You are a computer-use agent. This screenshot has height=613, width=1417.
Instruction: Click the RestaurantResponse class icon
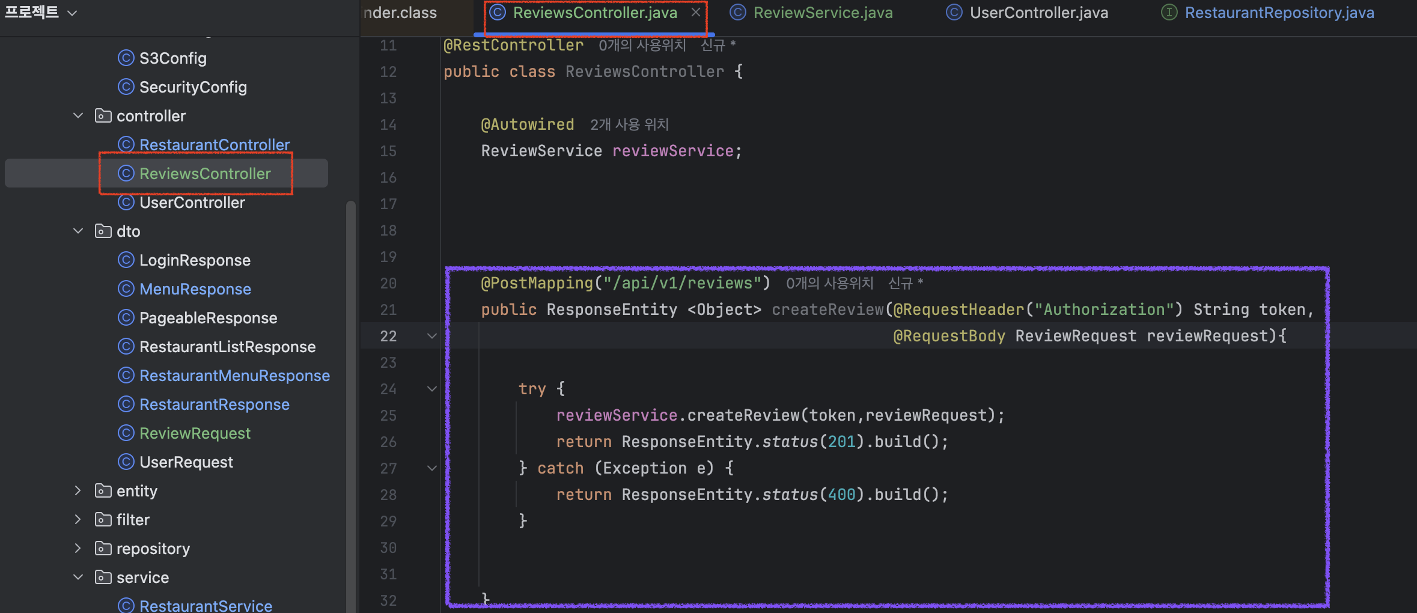[x=126, y=404]
